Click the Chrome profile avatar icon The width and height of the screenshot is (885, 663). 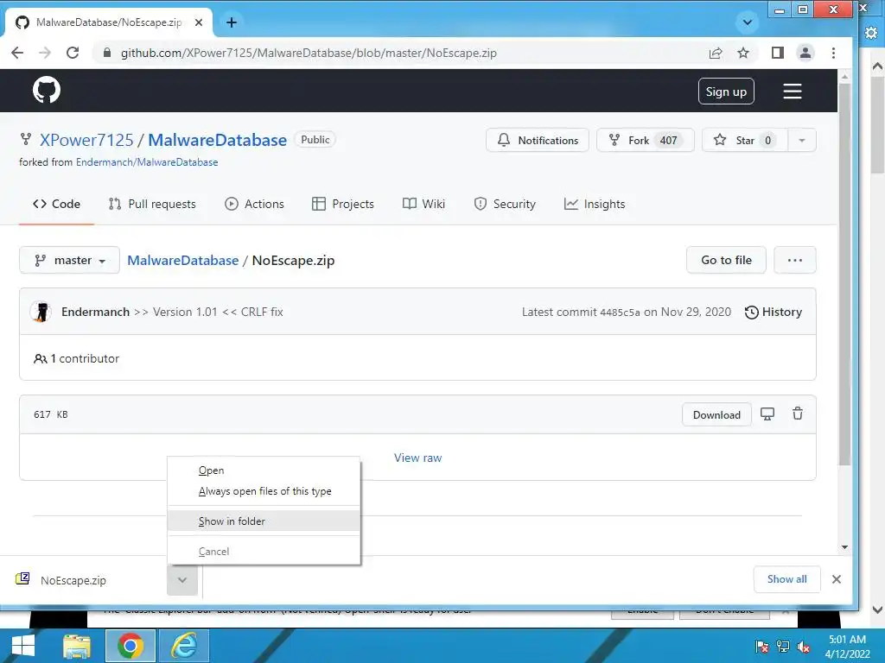(x=805, y=53)
